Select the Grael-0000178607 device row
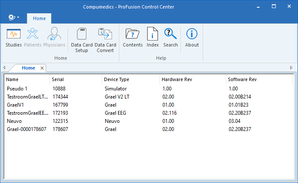 148,129
